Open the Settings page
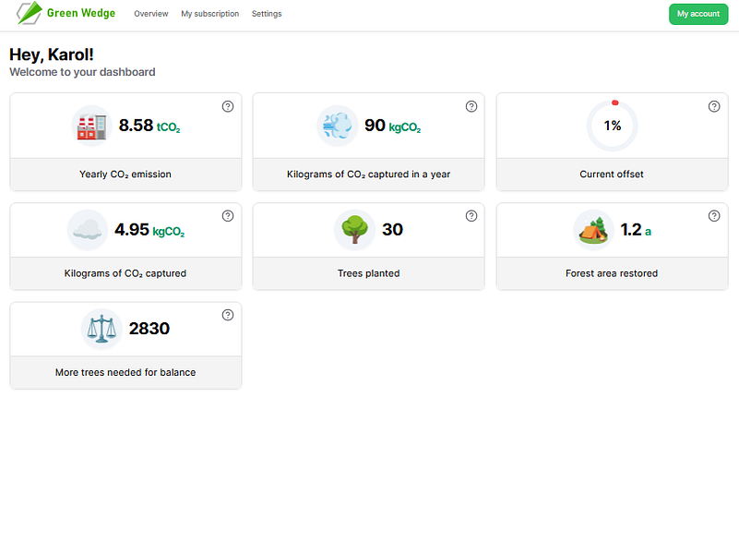739x554 pixels. click(267, 14)
